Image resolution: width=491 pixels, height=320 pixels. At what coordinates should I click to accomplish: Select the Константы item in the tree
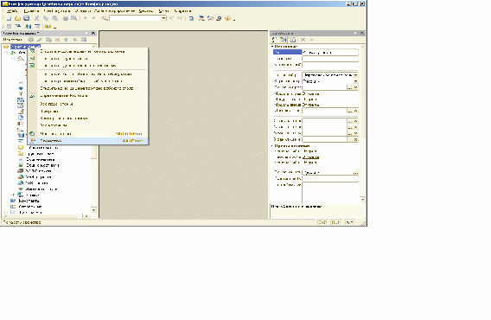coord(29,201)
